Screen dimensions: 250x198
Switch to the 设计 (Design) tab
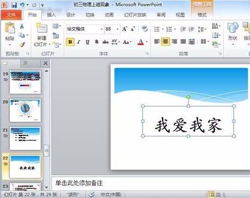[71, 15]
